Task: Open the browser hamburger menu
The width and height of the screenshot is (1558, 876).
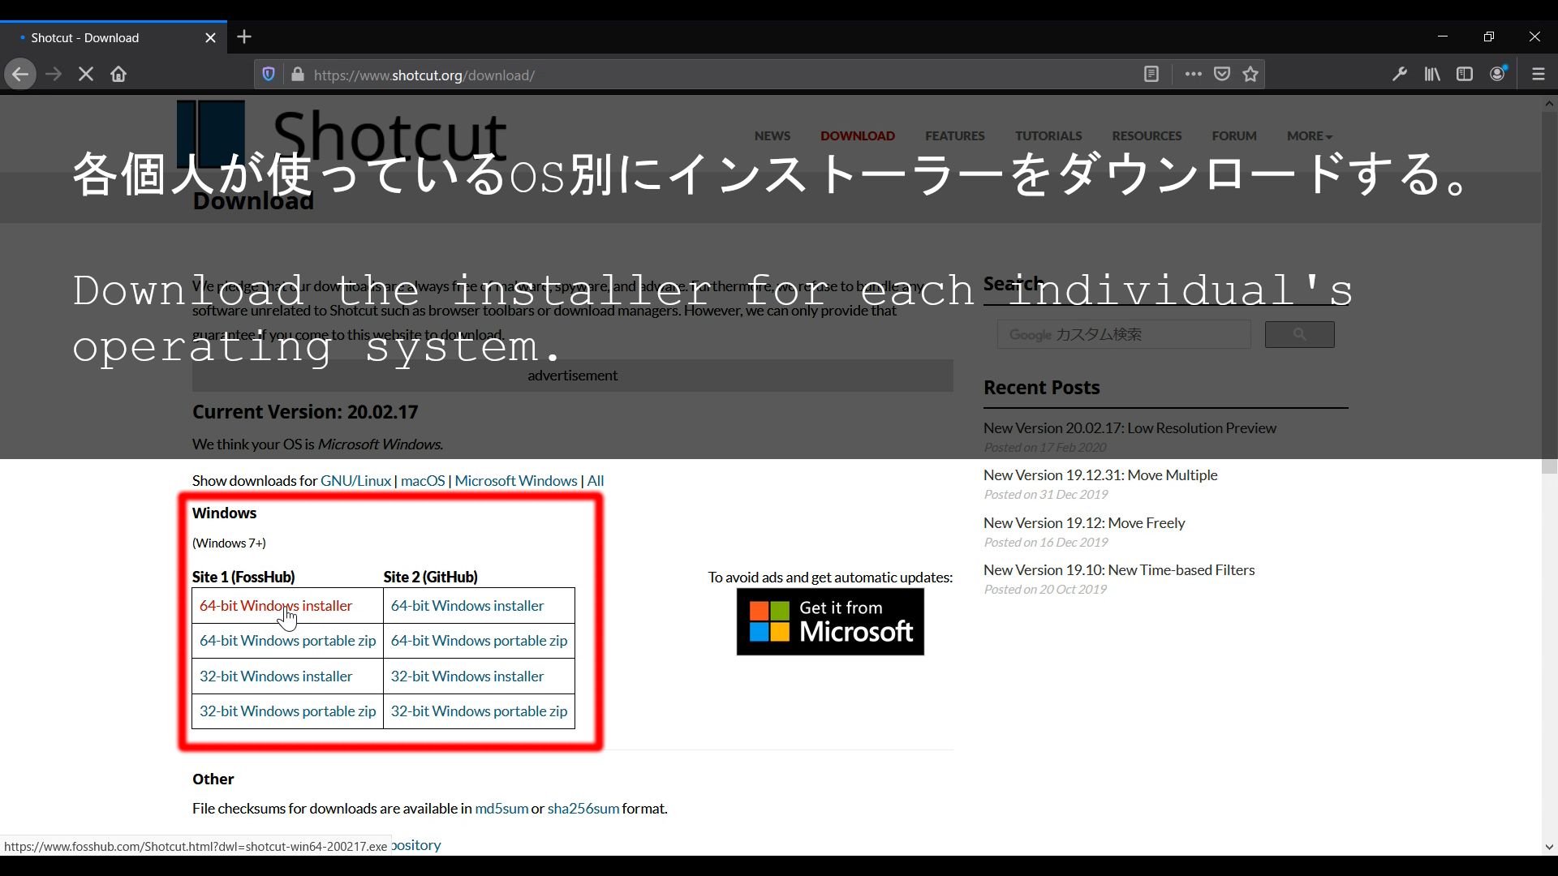Action: [x=1539, y=75]
